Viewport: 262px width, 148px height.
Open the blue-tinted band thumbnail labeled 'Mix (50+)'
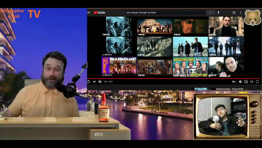click(x=119, y=46)
